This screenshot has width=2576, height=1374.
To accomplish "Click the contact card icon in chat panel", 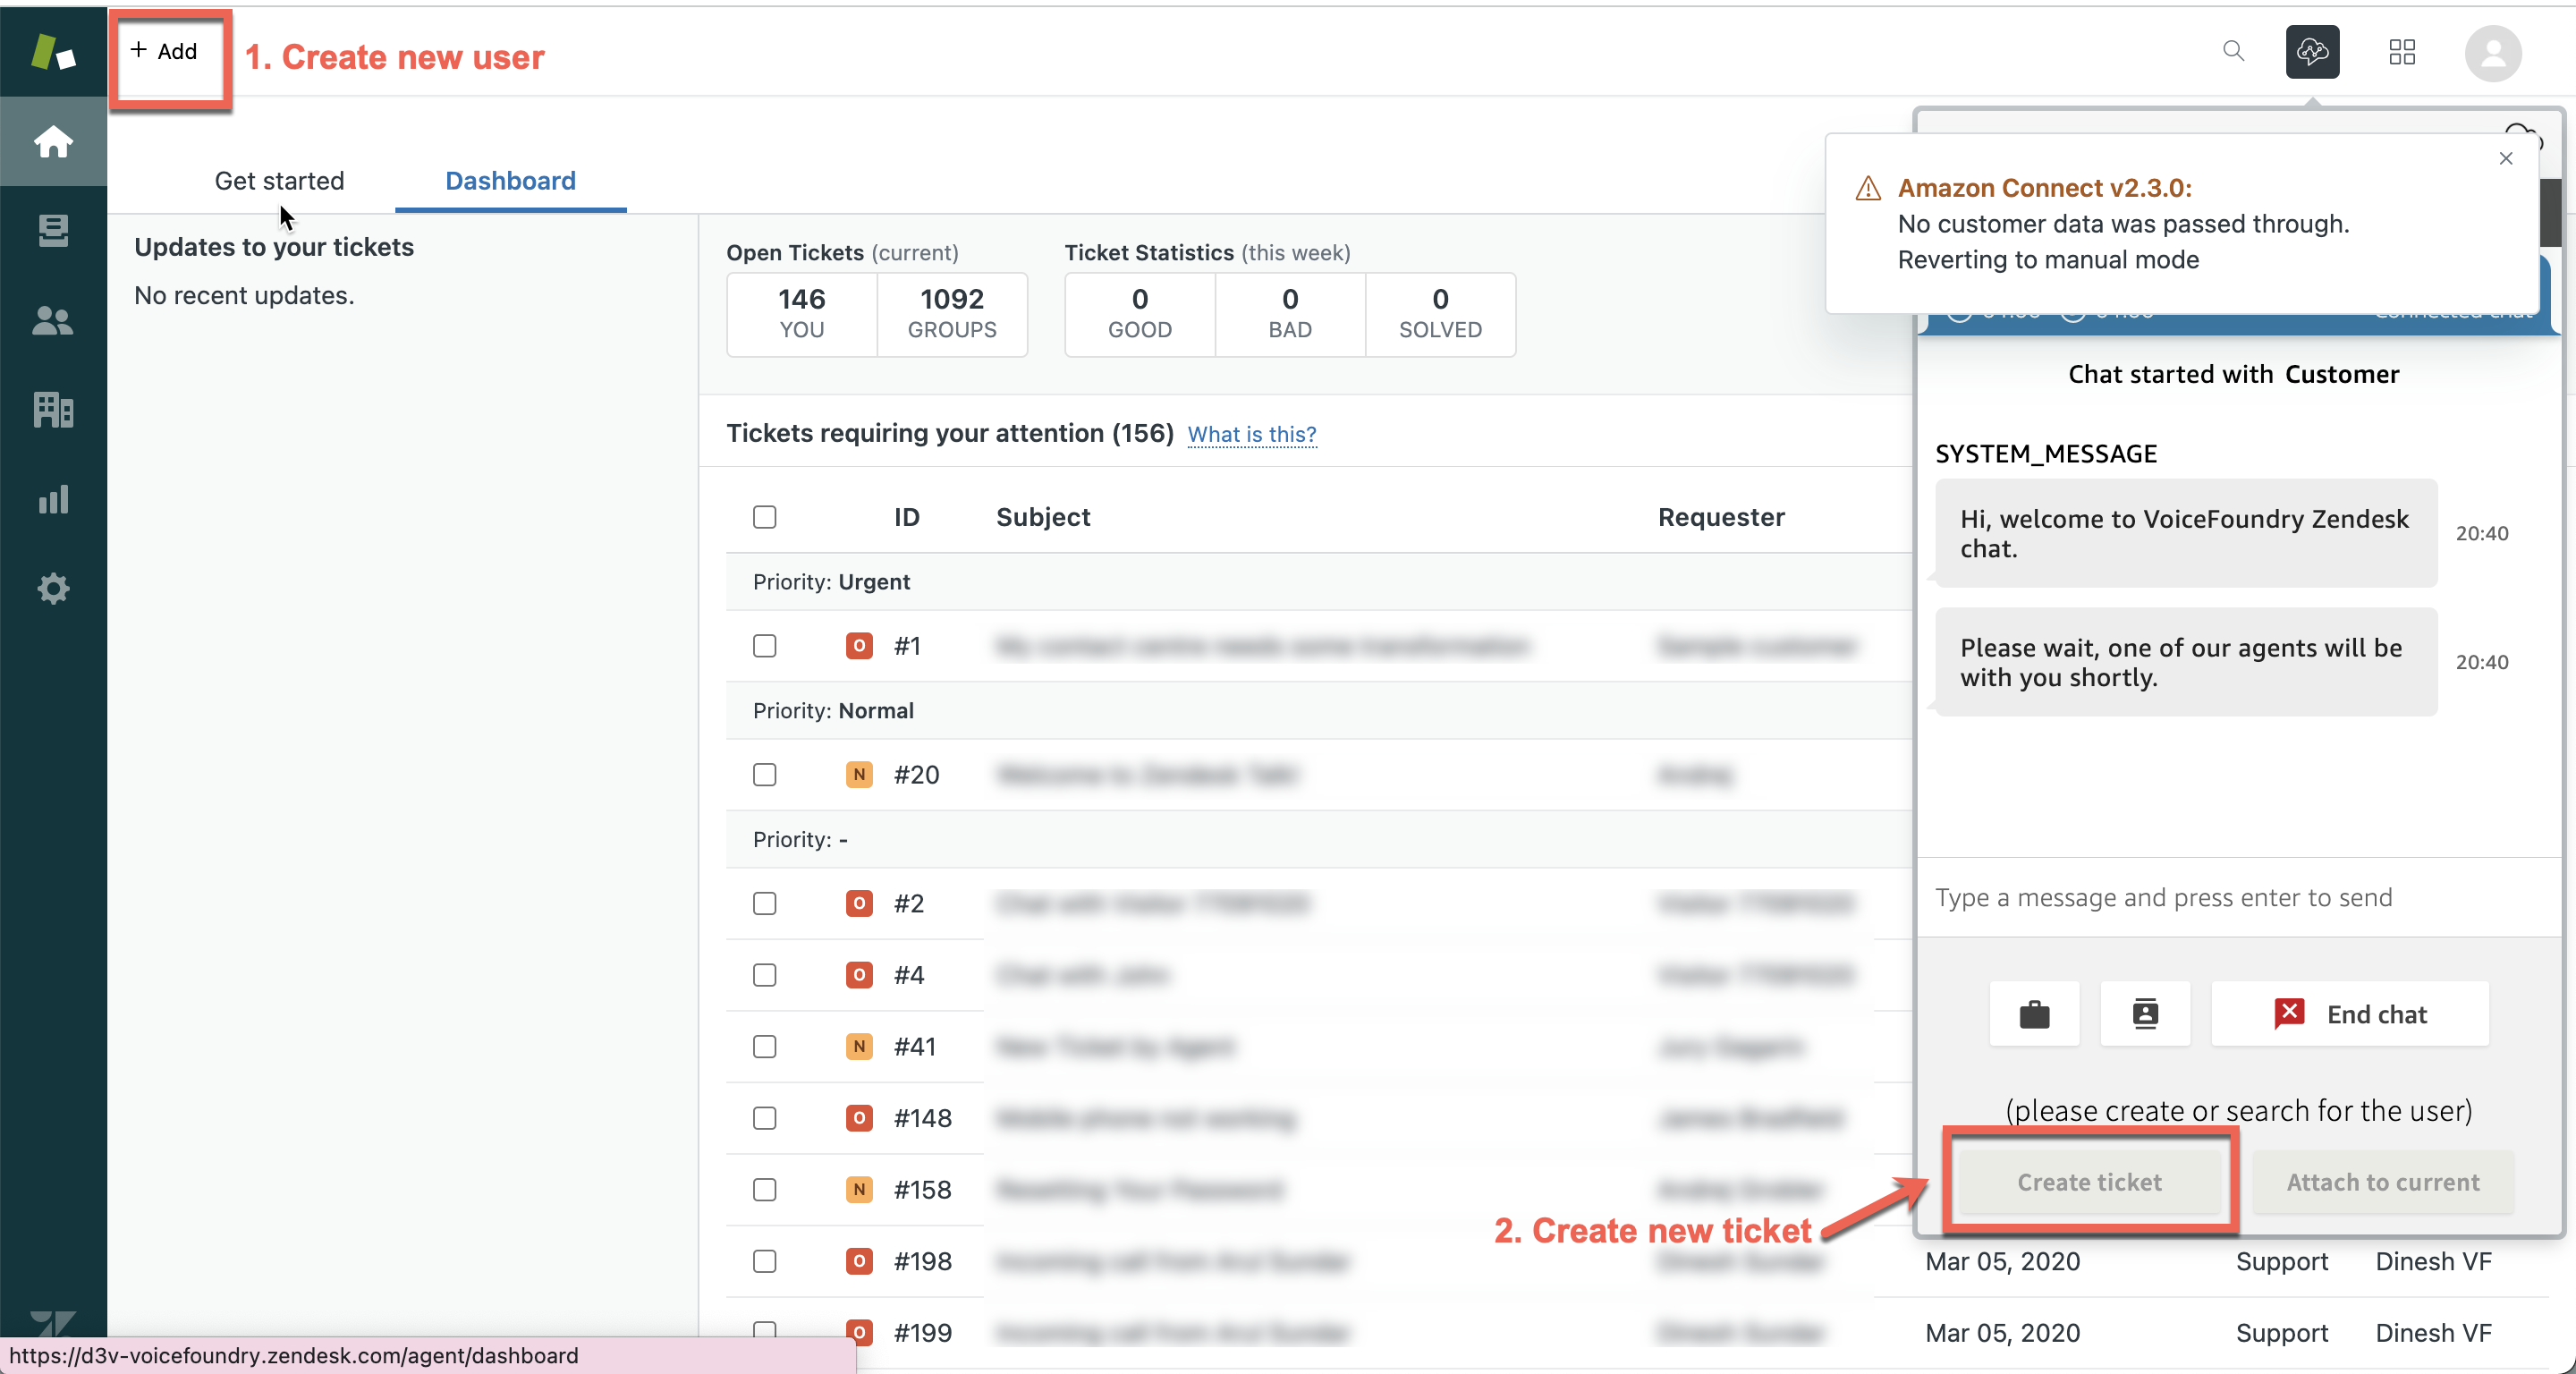I will point(2145,1014).
